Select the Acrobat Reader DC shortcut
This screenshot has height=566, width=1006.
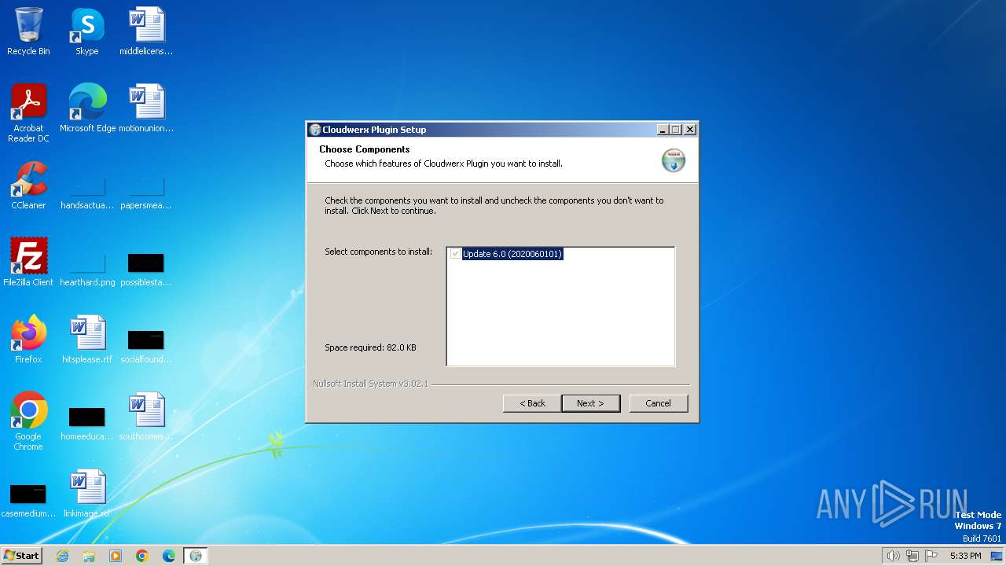coord(28,113)
